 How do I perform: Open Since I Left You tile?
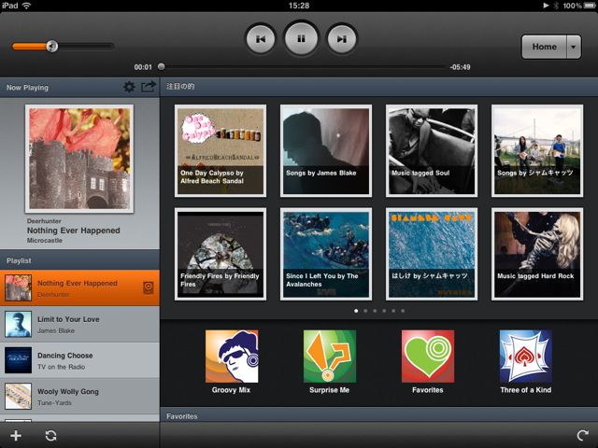pyautogui.click(x=326, y=254)
